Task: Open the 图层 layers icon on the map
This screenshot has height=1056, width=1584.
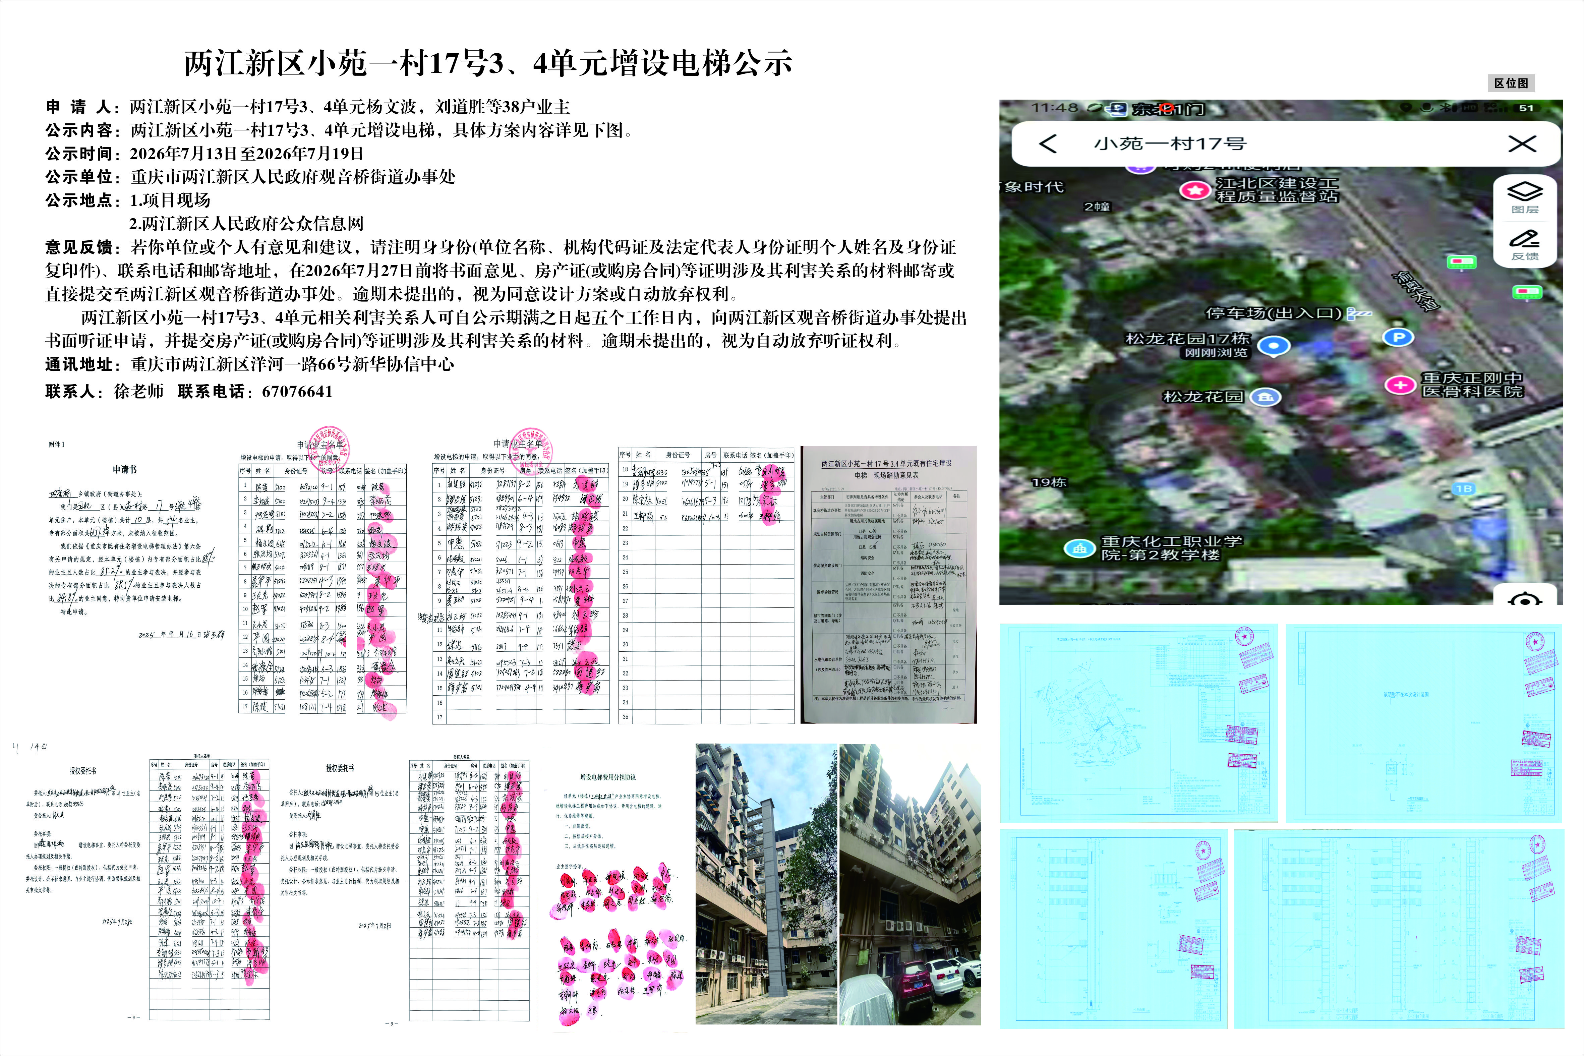Action: pyautogui.click(x=1525, y=197)
